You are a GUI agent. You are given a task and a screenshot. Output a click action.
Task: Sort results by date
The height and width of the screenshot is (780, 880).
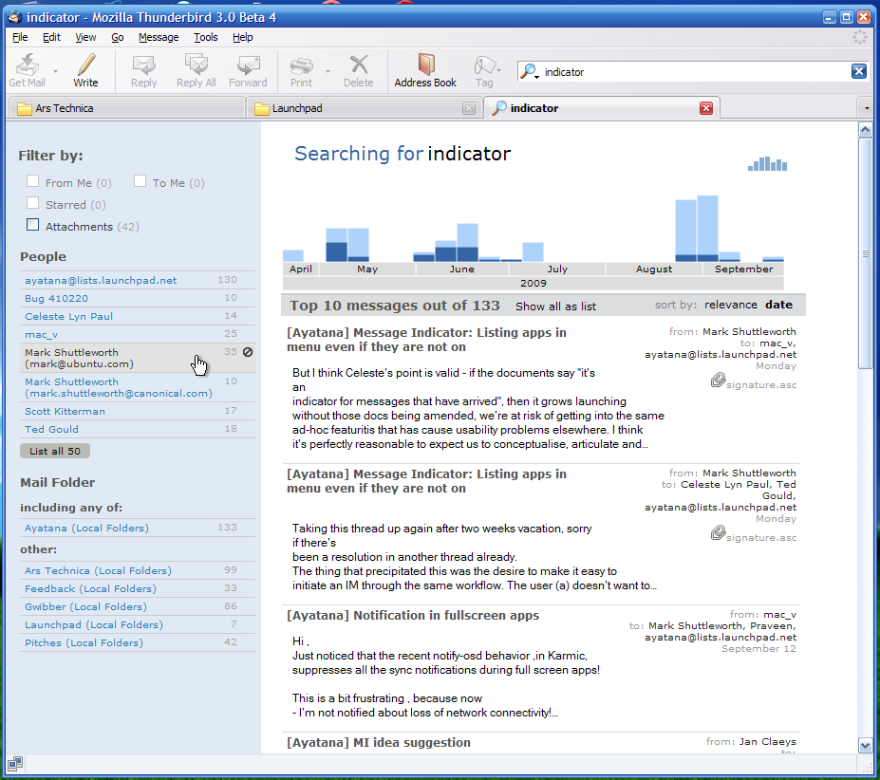click(x=779, y=305)
